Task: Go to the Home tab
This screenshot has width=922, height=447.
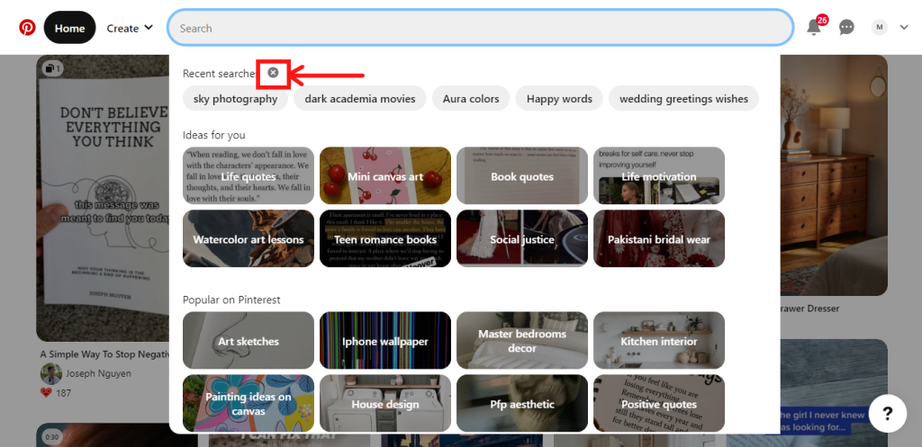Action: [69, 28]
